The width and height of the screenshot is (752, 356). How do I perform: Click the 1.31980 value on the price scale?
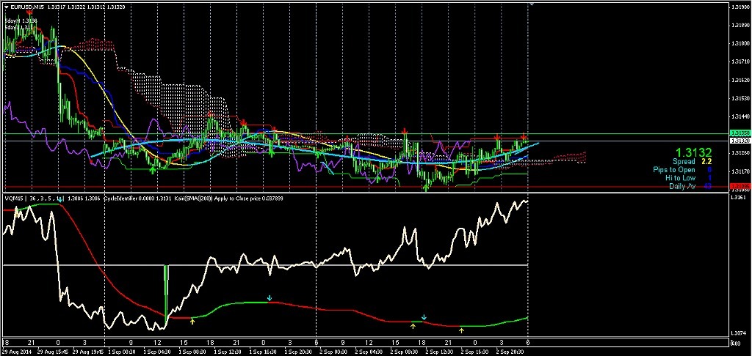click(x=740, y=7)
